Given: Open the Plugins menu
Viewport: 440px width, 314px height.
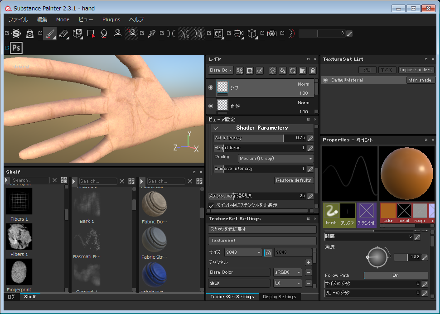Looking at the screenshot, I should click(x=111, y=19).
